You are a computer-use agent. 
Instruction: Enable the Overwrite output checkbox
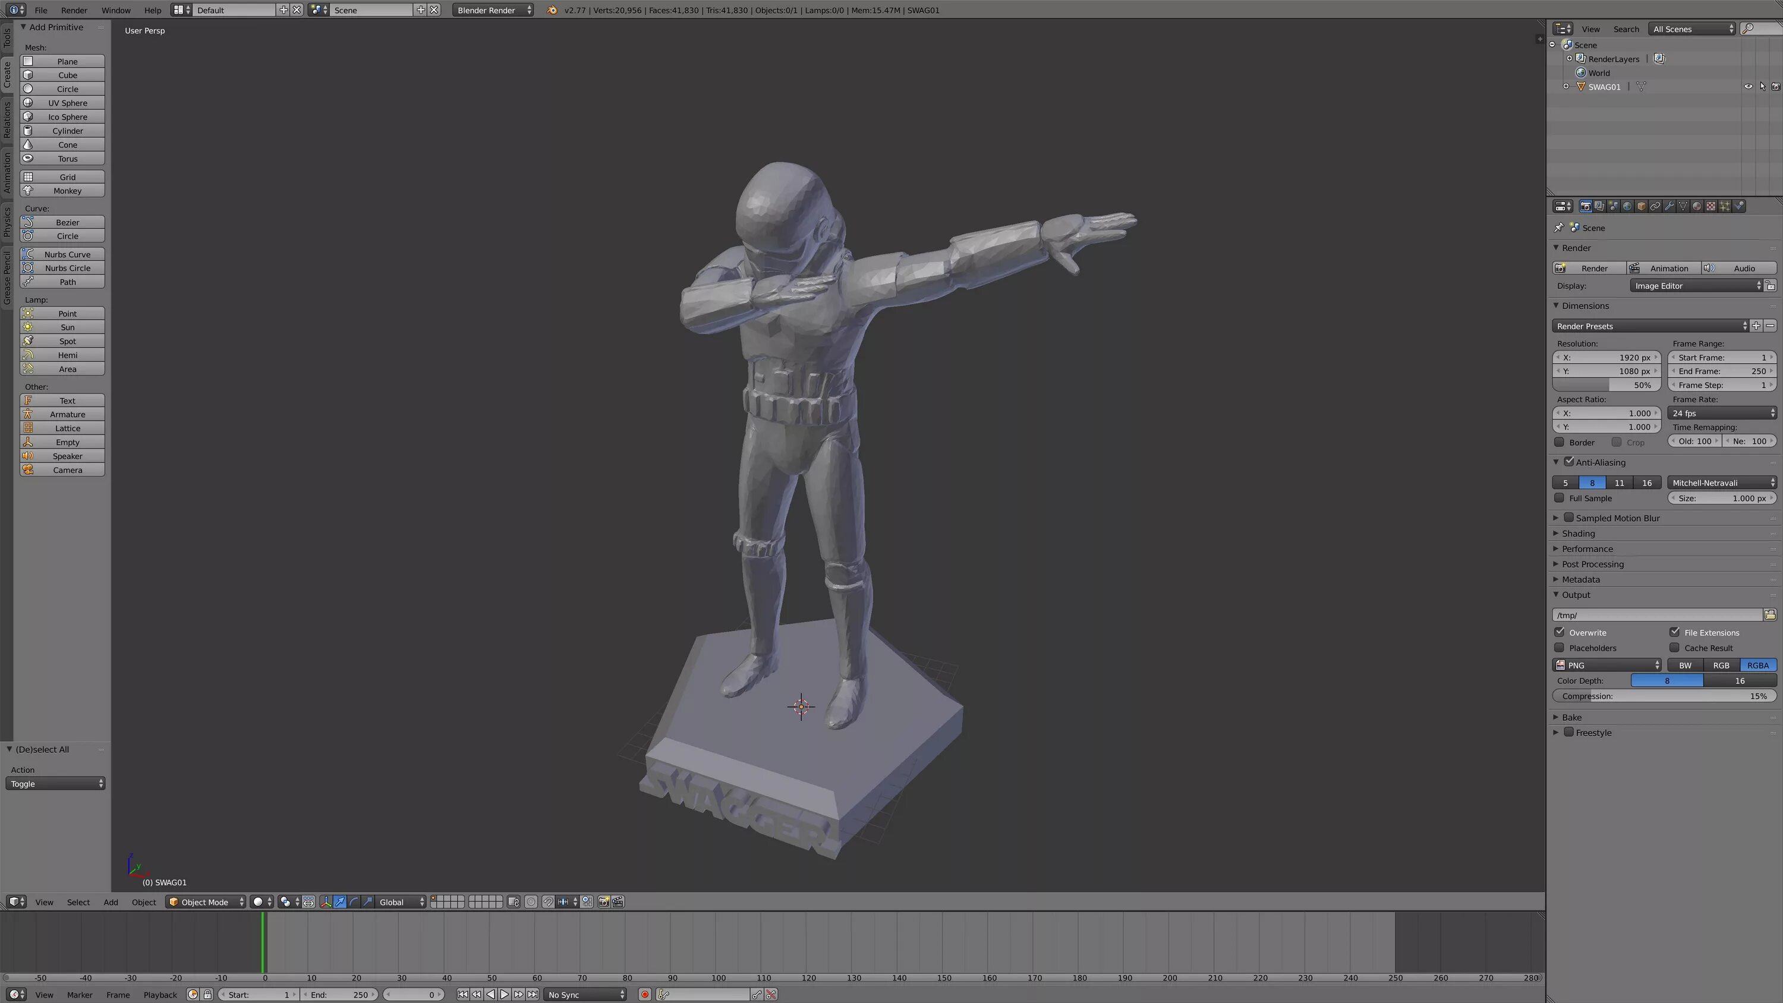coord(1559,632)
